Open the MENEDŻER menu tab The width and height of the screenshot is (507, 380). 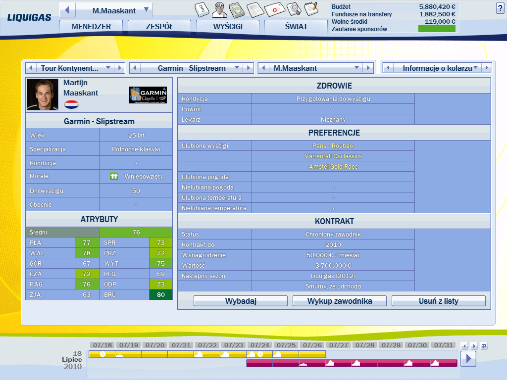point(91,27)
